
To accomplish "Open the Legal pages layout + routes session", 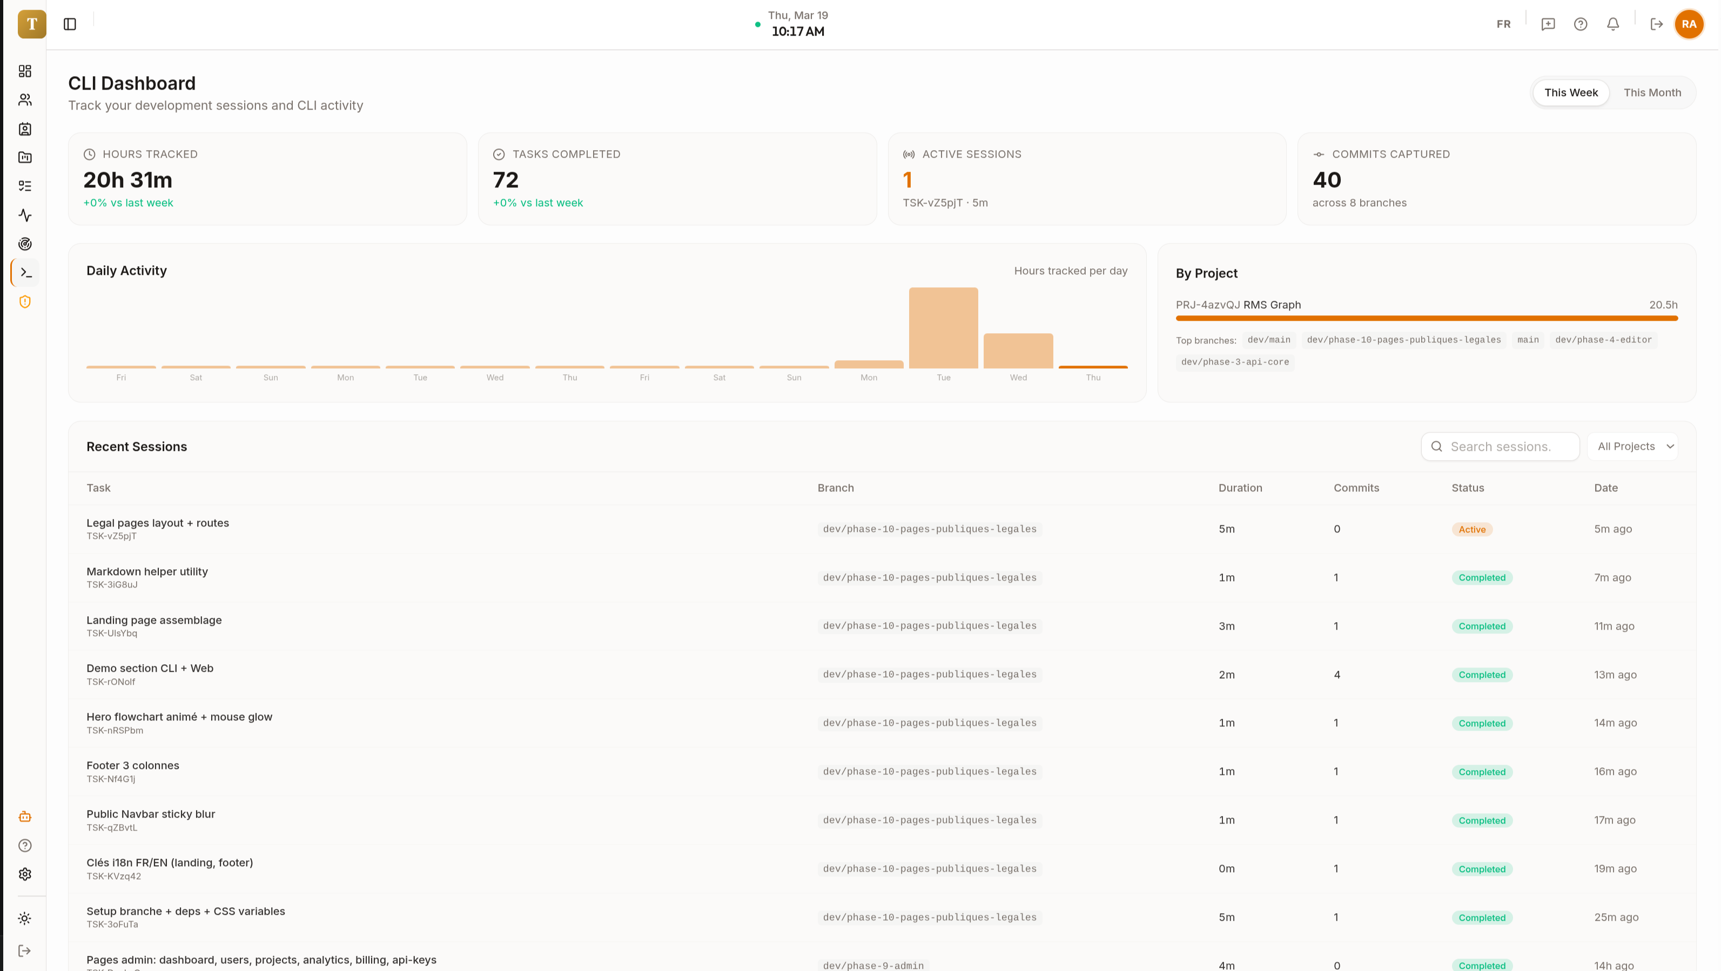I will pos(158,523).
